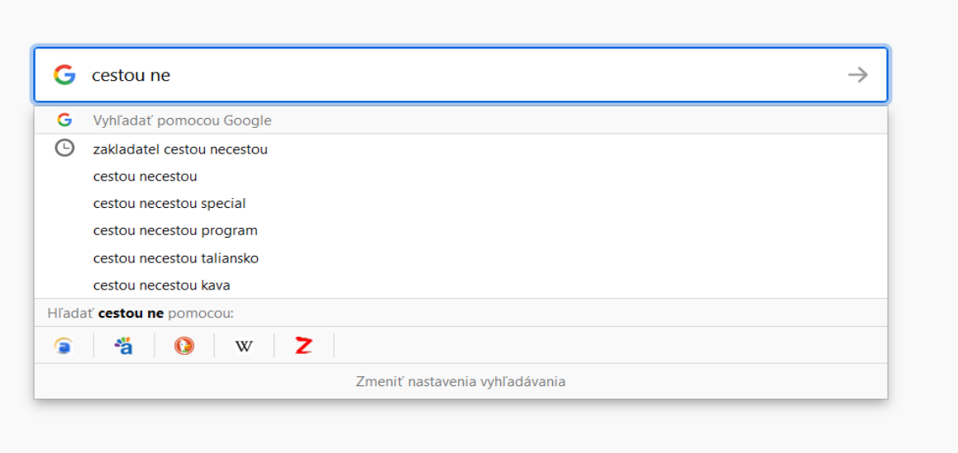Choose suggestion 'cestou necestou'
Viewport: 958px width, 453px height.
coord(460,177)
